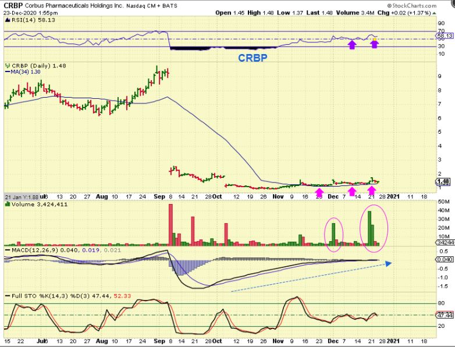Select the CRBP (Daily) 1.48 legend

click(x=39, y=66)
